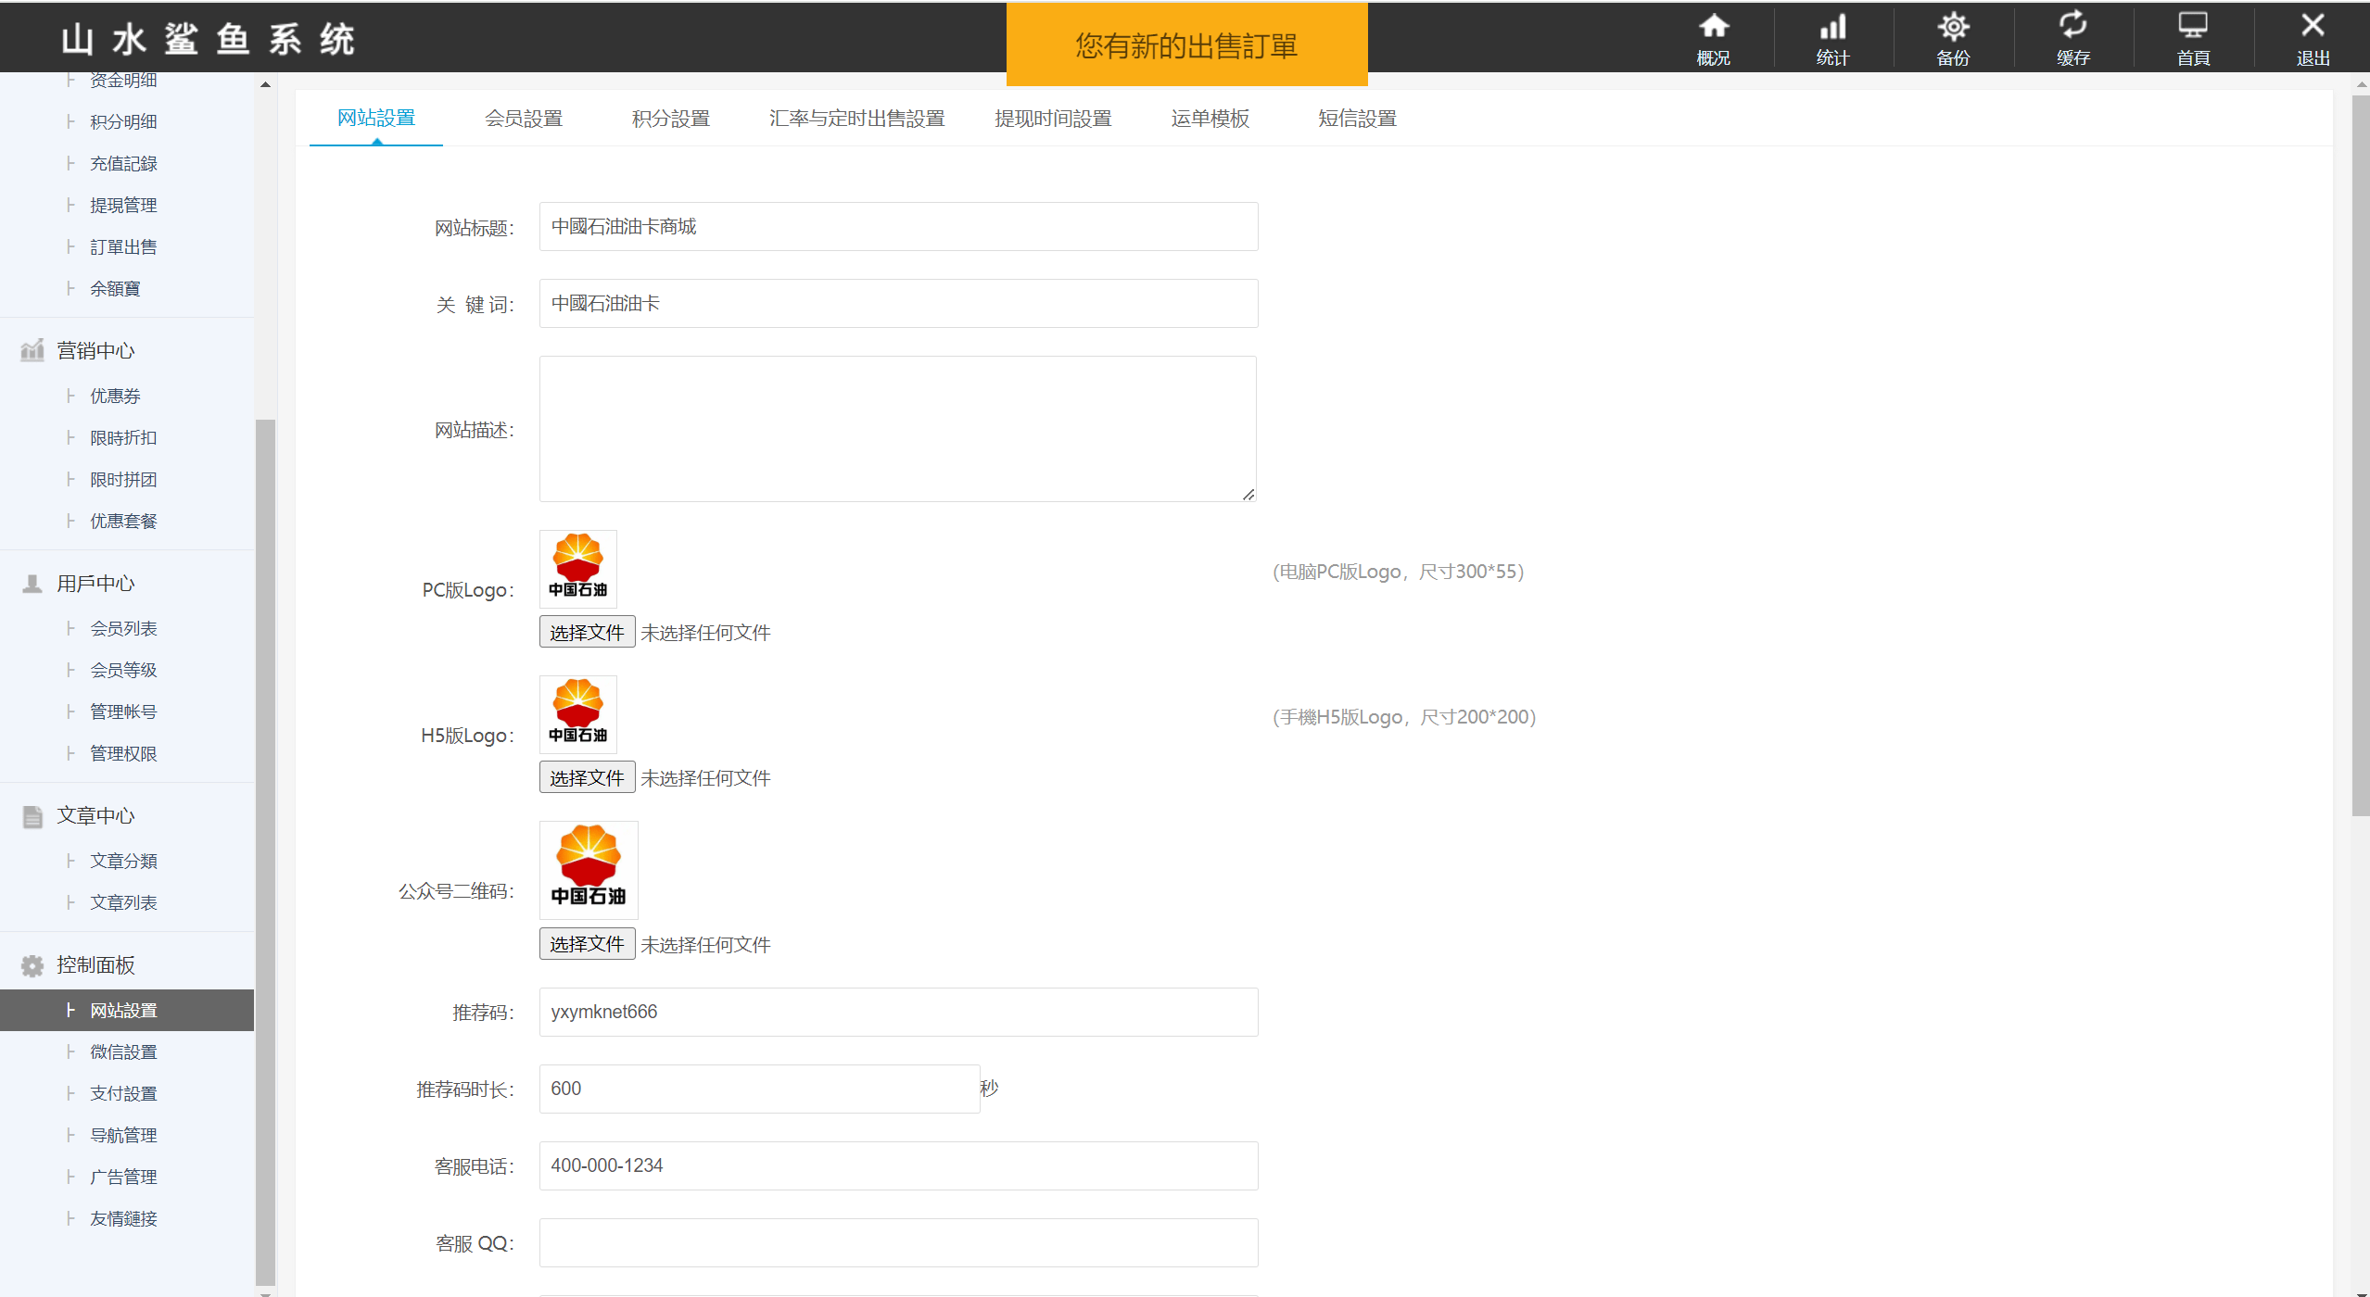Refresh the cache with the 缓存 icon
This screenshot has width=2370, height=1297.
pyautogui.click(x=2072, y=27)
